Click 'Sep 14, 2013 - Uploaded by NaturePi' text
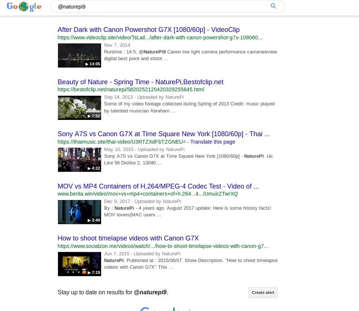This screenshot has height=311, width=359. [144, 97]
